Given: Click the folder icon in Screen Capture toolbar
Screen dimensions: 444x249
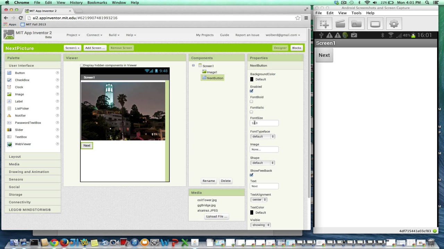Looking at the screenshot, I should [x=357, y=24].
